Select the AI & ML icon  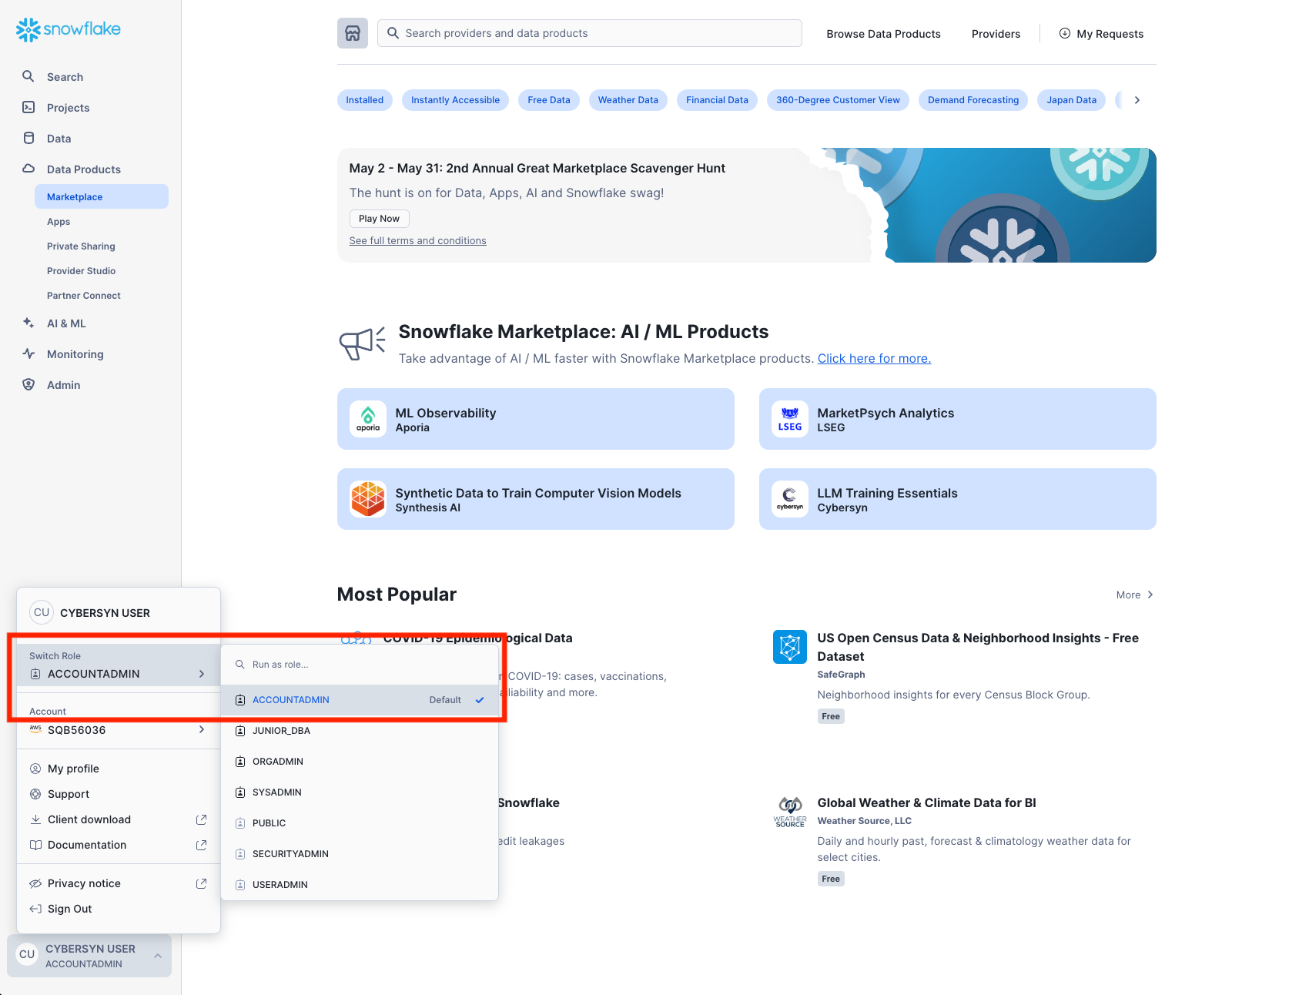click(x=28, y=323)
